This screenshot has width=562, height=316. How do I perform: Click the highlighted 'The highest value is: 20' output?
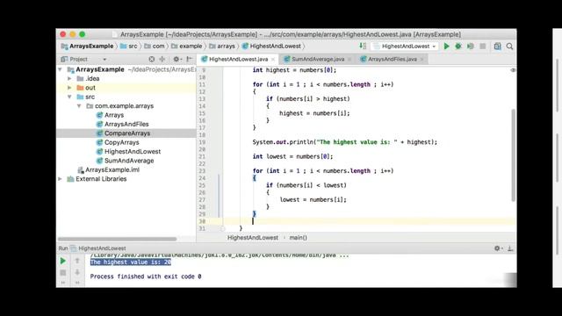tap(131, 262)
